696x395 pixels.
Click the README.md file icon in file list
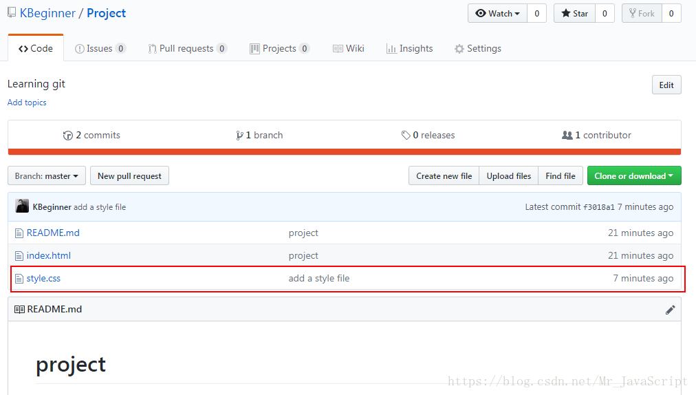click(19, 233)
